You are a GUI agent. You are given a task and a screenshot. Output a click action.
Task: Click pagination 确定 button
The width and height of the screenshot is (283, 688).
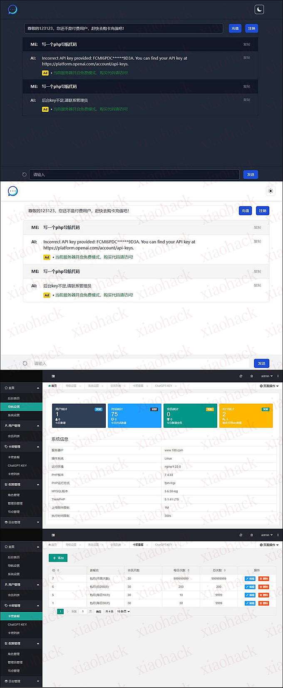(99, 611)
